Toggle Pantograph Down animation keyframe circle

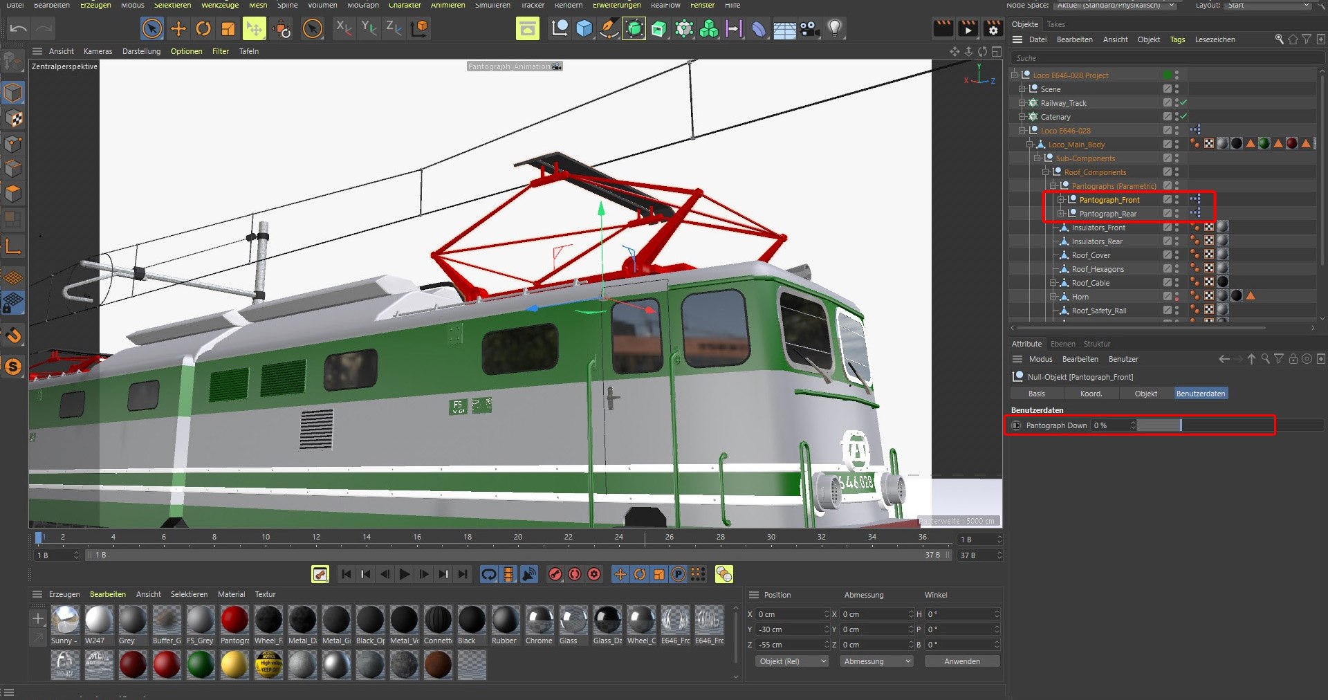1016,425
